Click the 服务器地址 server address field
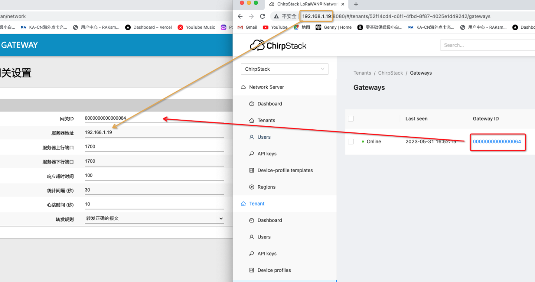Viewport: 535px width, 282px height. pyautogui.click(x=154, y=132)
